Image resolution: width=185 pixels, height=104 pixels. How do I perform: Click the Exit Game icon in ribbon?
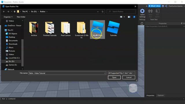(157, 11)
